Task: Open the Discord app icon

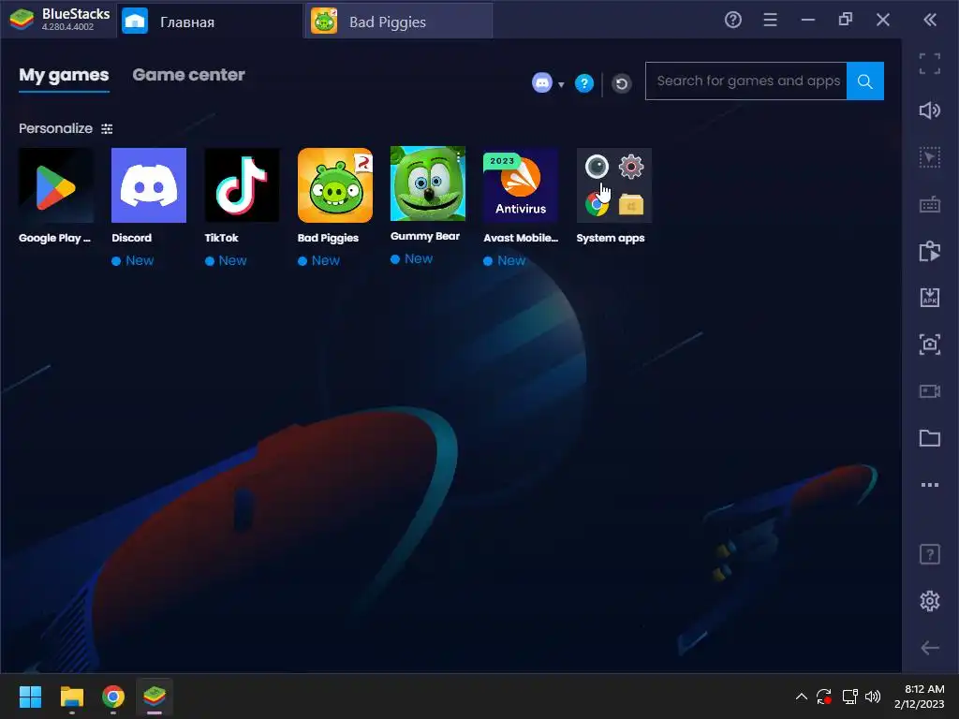Action: pos(149,185)
